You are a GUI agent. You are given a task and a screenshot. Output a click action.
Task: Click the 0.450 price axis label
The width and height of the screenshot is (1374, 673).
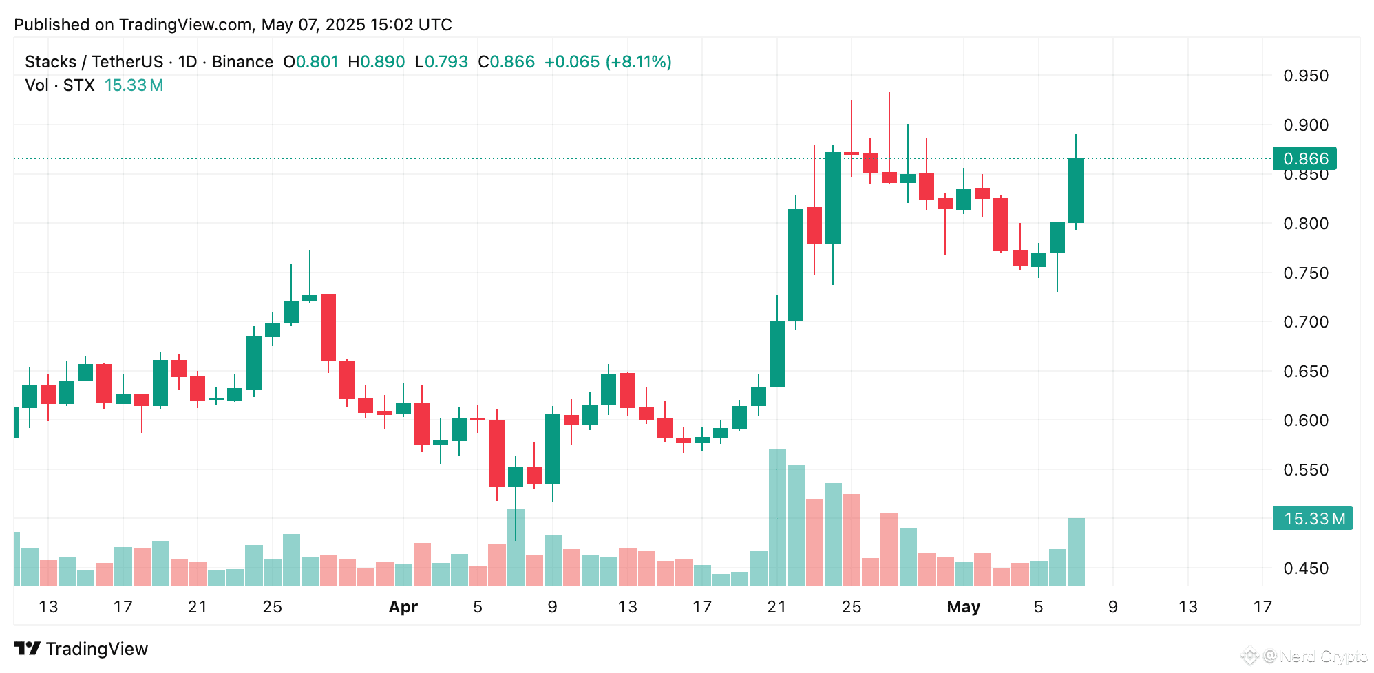pos(1306,568)
